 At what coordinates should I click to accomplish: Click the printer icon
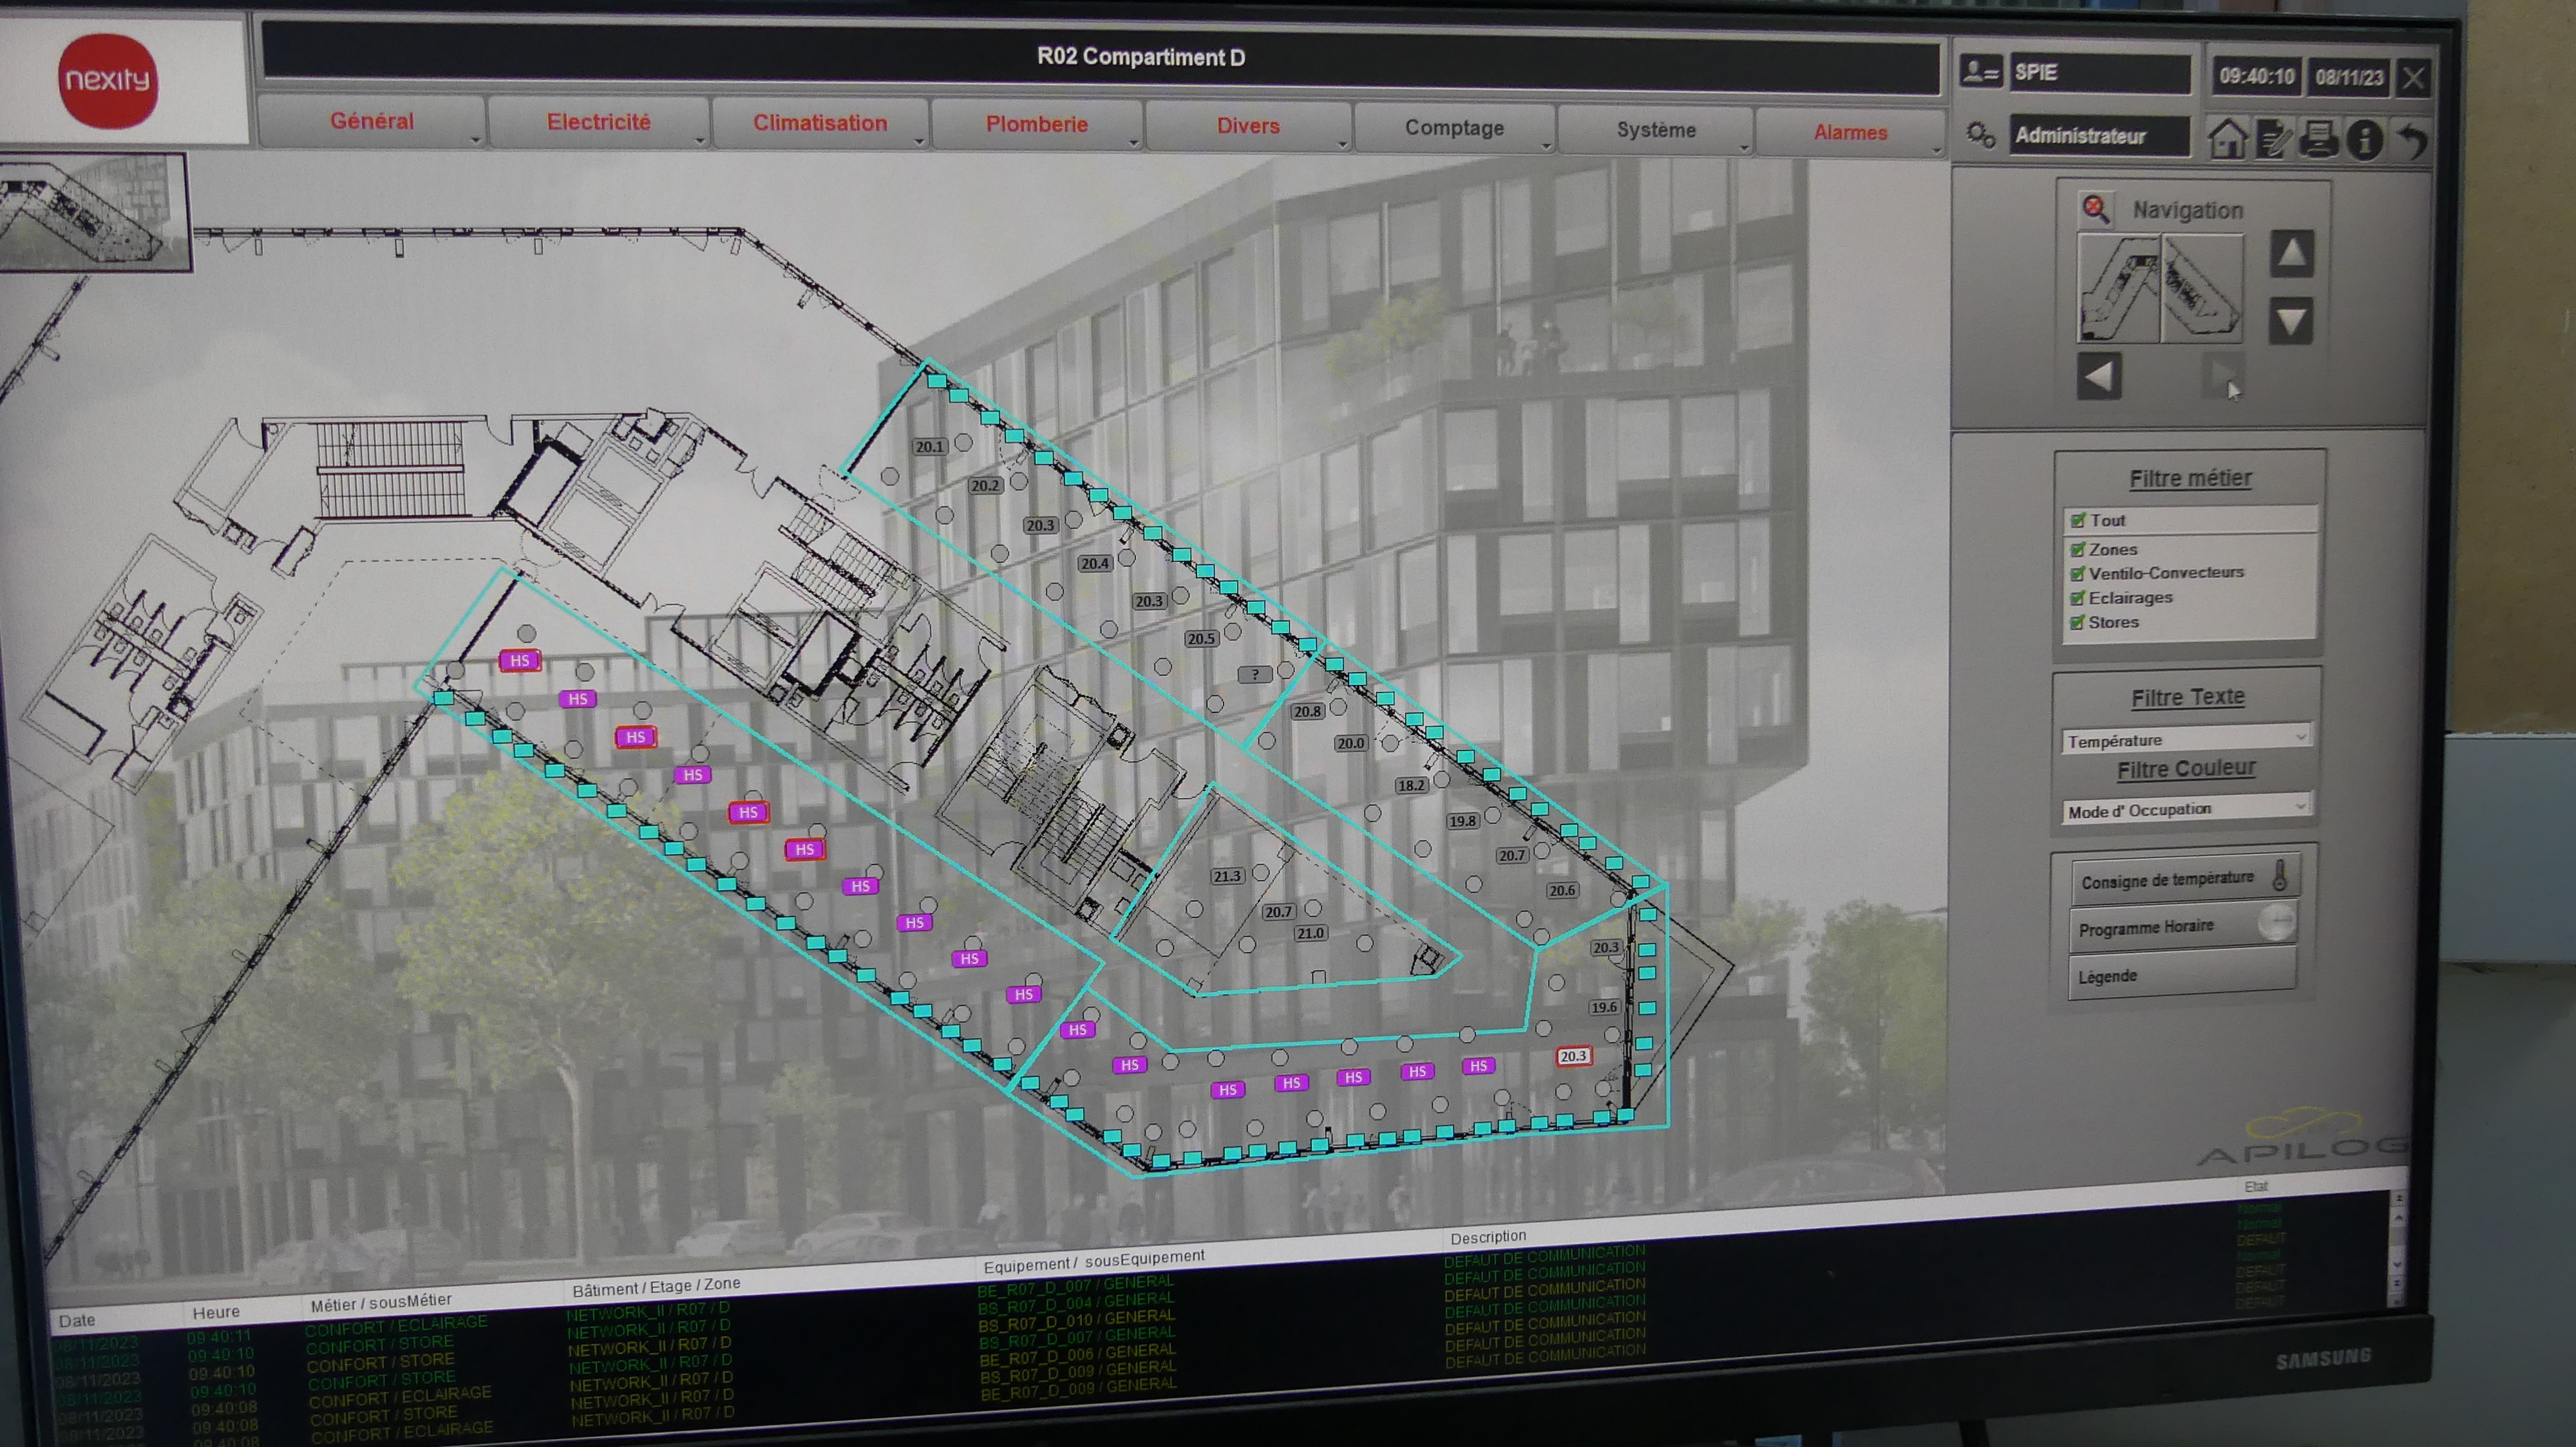(x=2318, y=139)
